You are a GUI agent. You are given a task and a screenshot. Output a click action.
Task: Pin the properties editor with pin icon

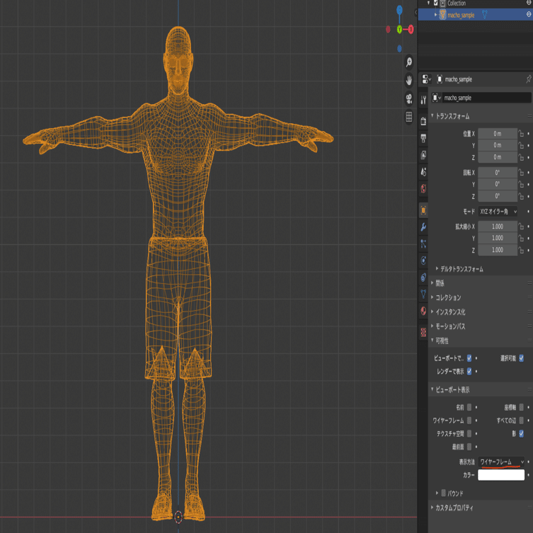tap(528, 79)
